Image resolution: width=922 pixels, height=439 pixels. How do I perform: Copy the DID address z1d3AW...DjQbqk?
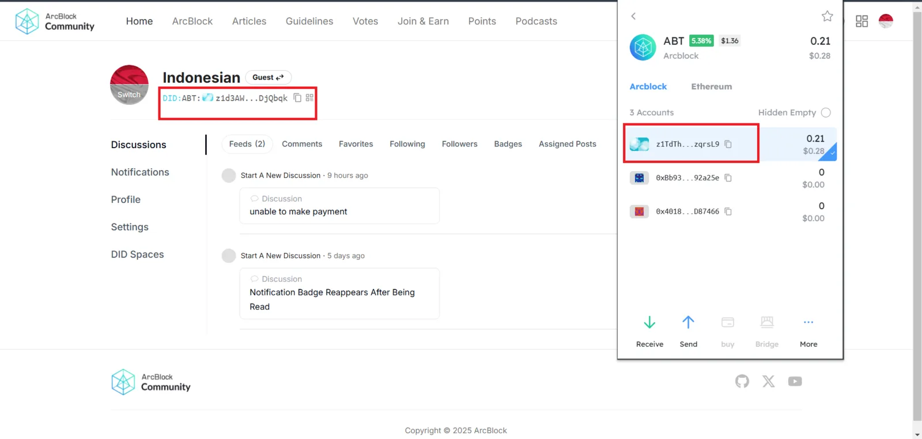coord(297,98)
